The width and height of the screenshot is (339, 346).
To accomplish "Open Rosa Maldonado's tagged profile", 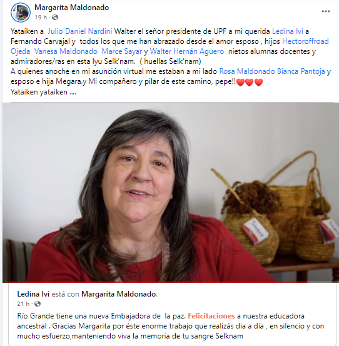I will click(x=247, y=71).
